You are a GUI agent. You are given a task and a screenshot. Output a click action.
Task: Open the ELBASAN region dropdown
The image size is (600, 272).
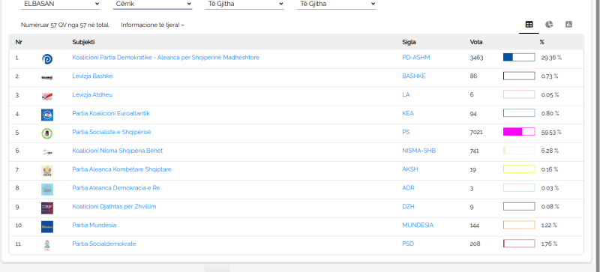[x=61, y=4]
